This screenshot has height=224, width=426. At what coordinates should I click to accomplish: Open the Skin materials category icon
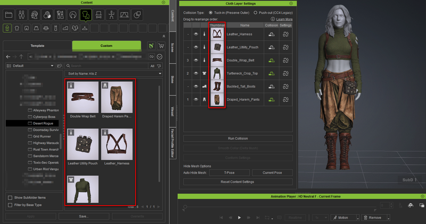(x=47, y=15)
